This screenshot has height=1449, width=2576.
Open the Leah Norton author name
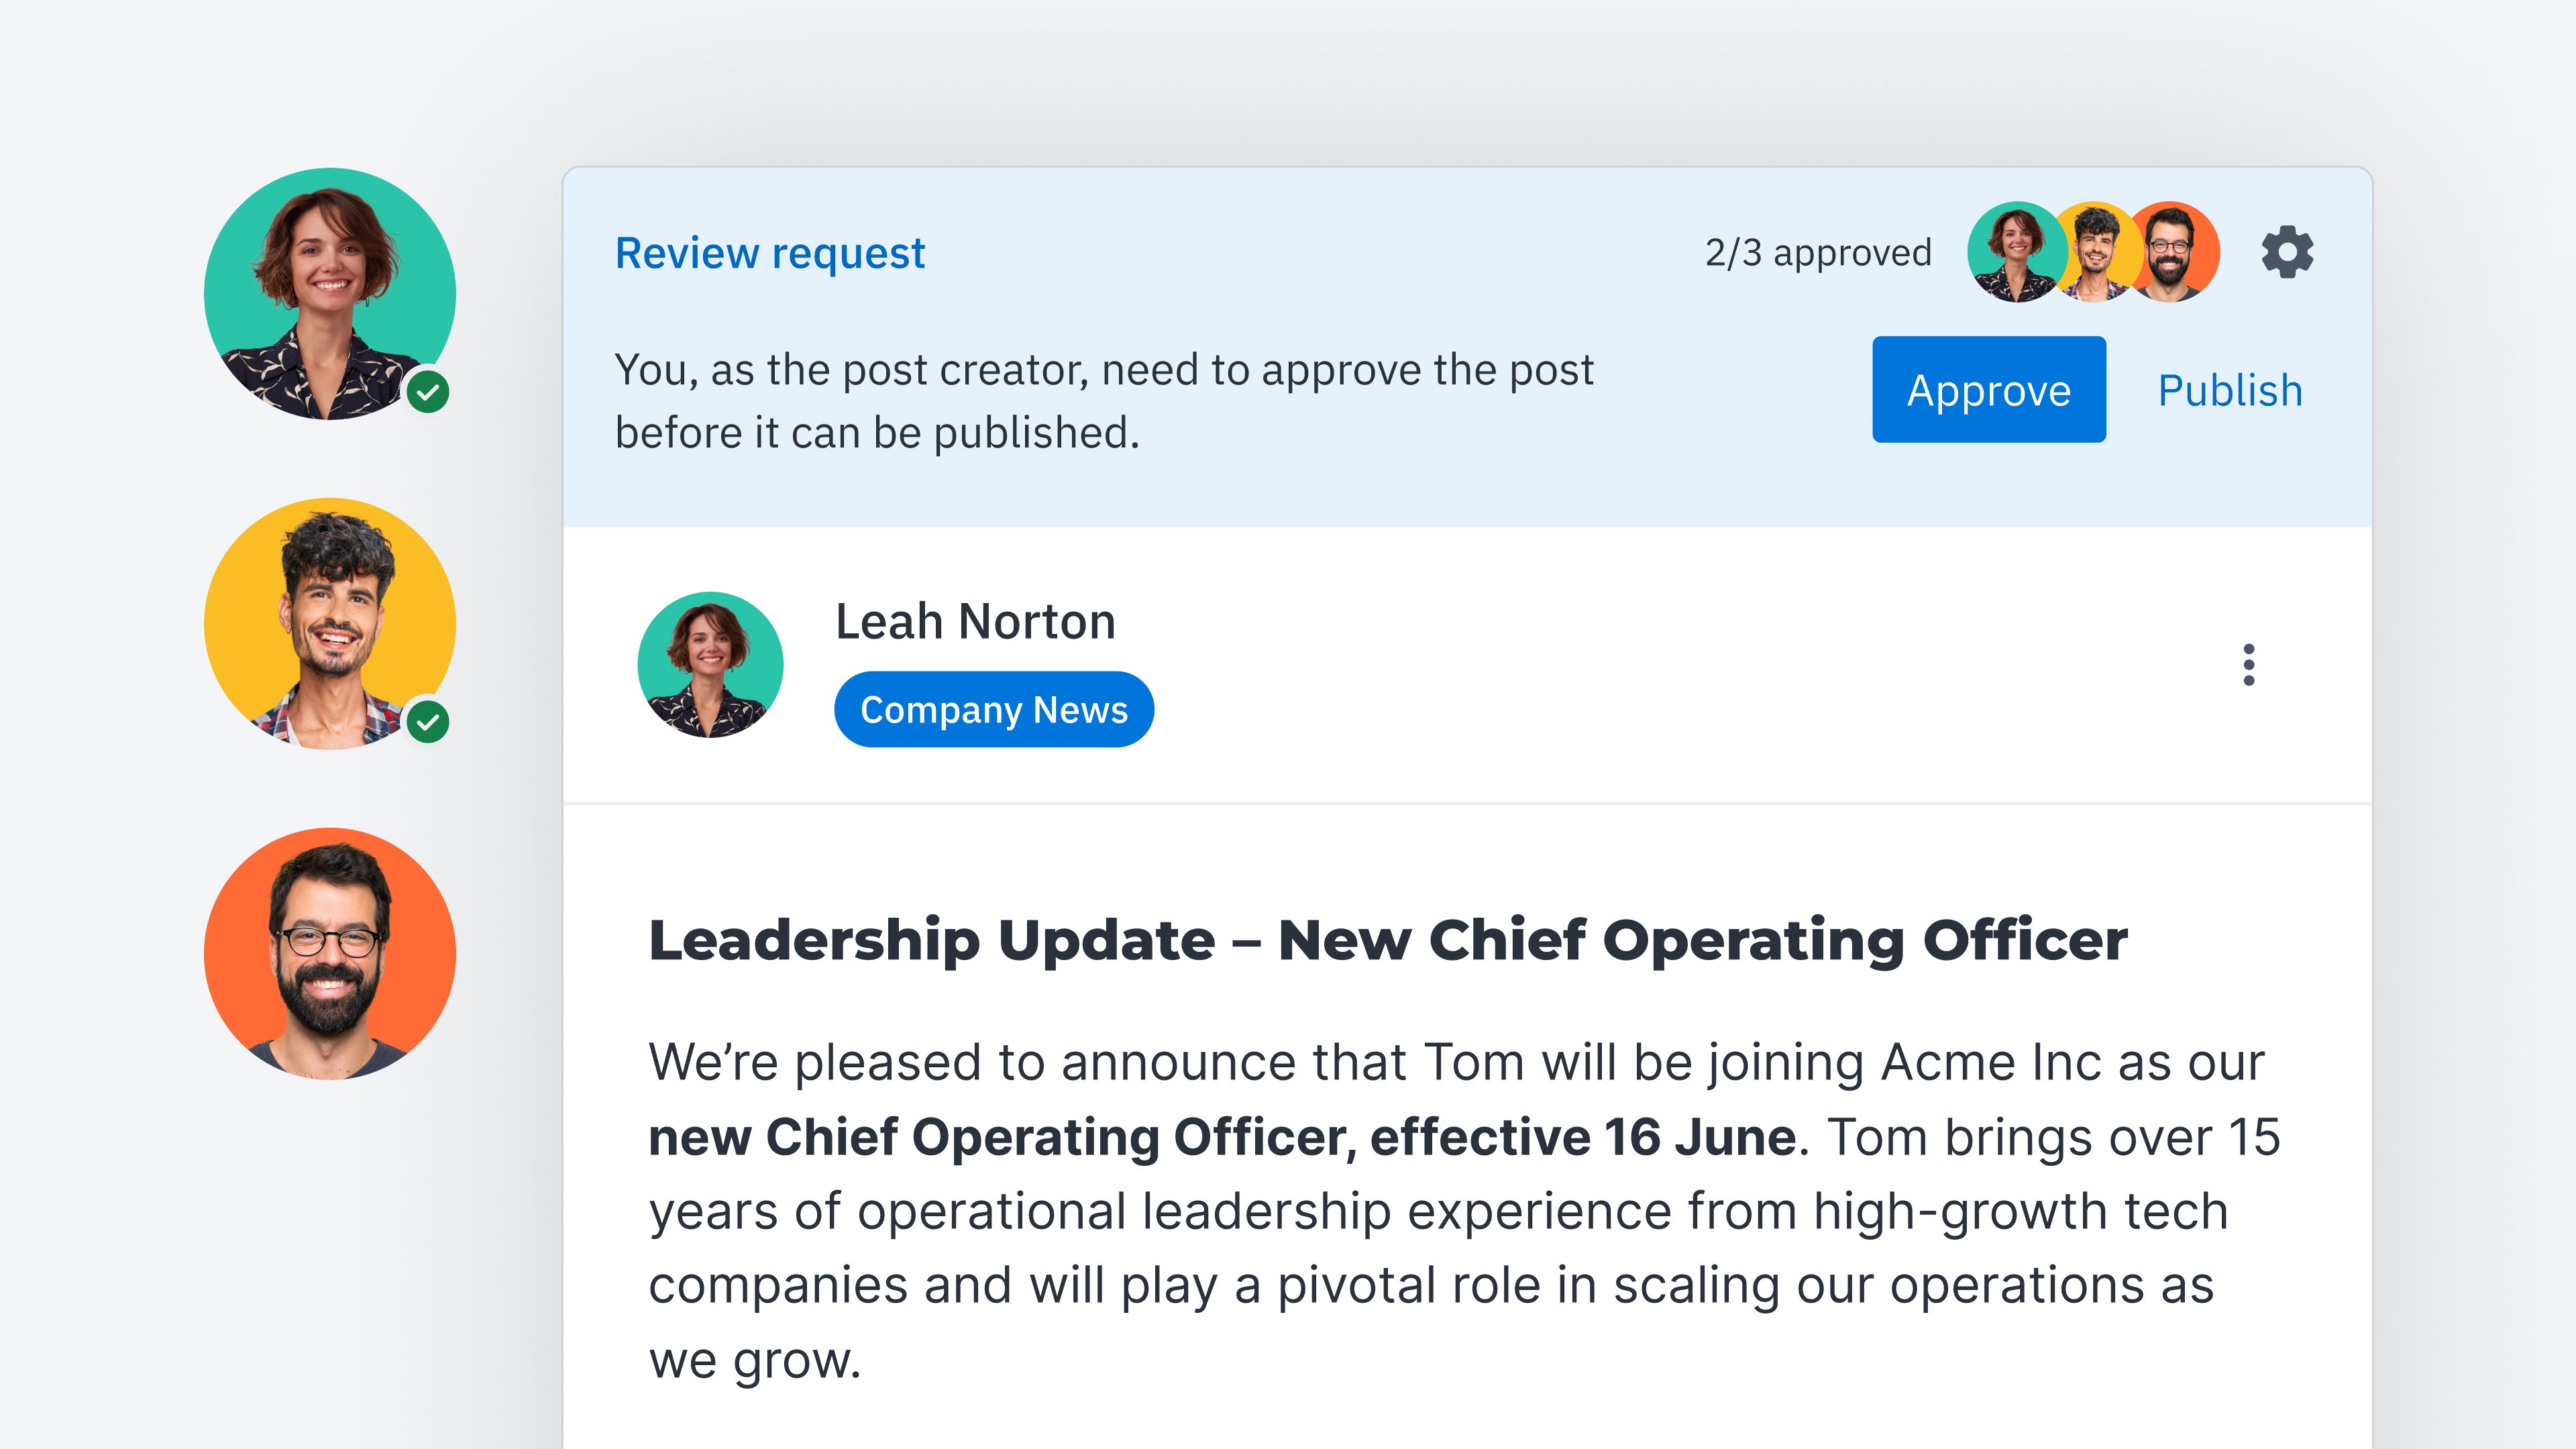pyautogui.click(x=975, y=622)
